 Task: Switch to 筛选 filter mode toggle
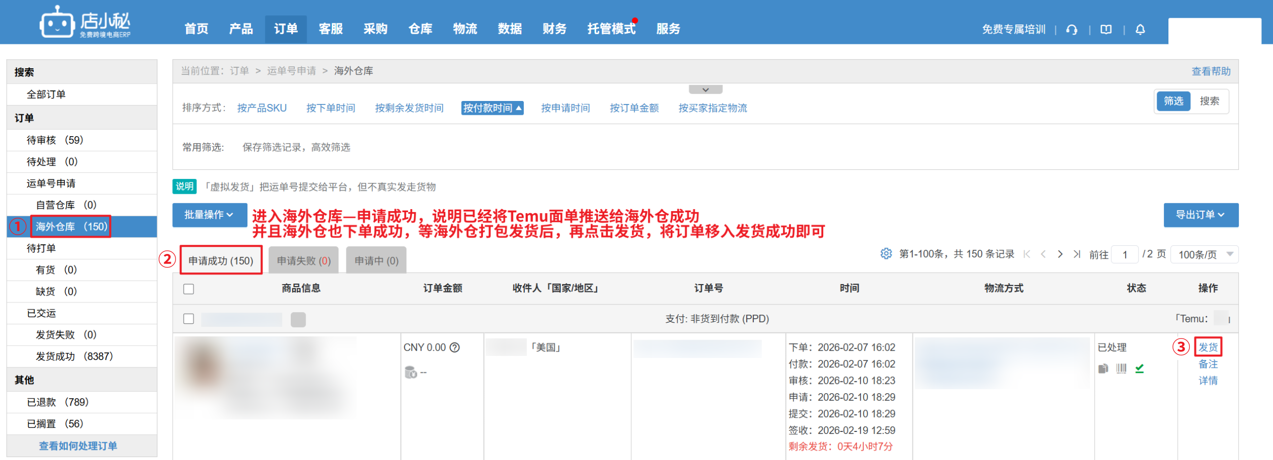click(x=1173, y=101)
